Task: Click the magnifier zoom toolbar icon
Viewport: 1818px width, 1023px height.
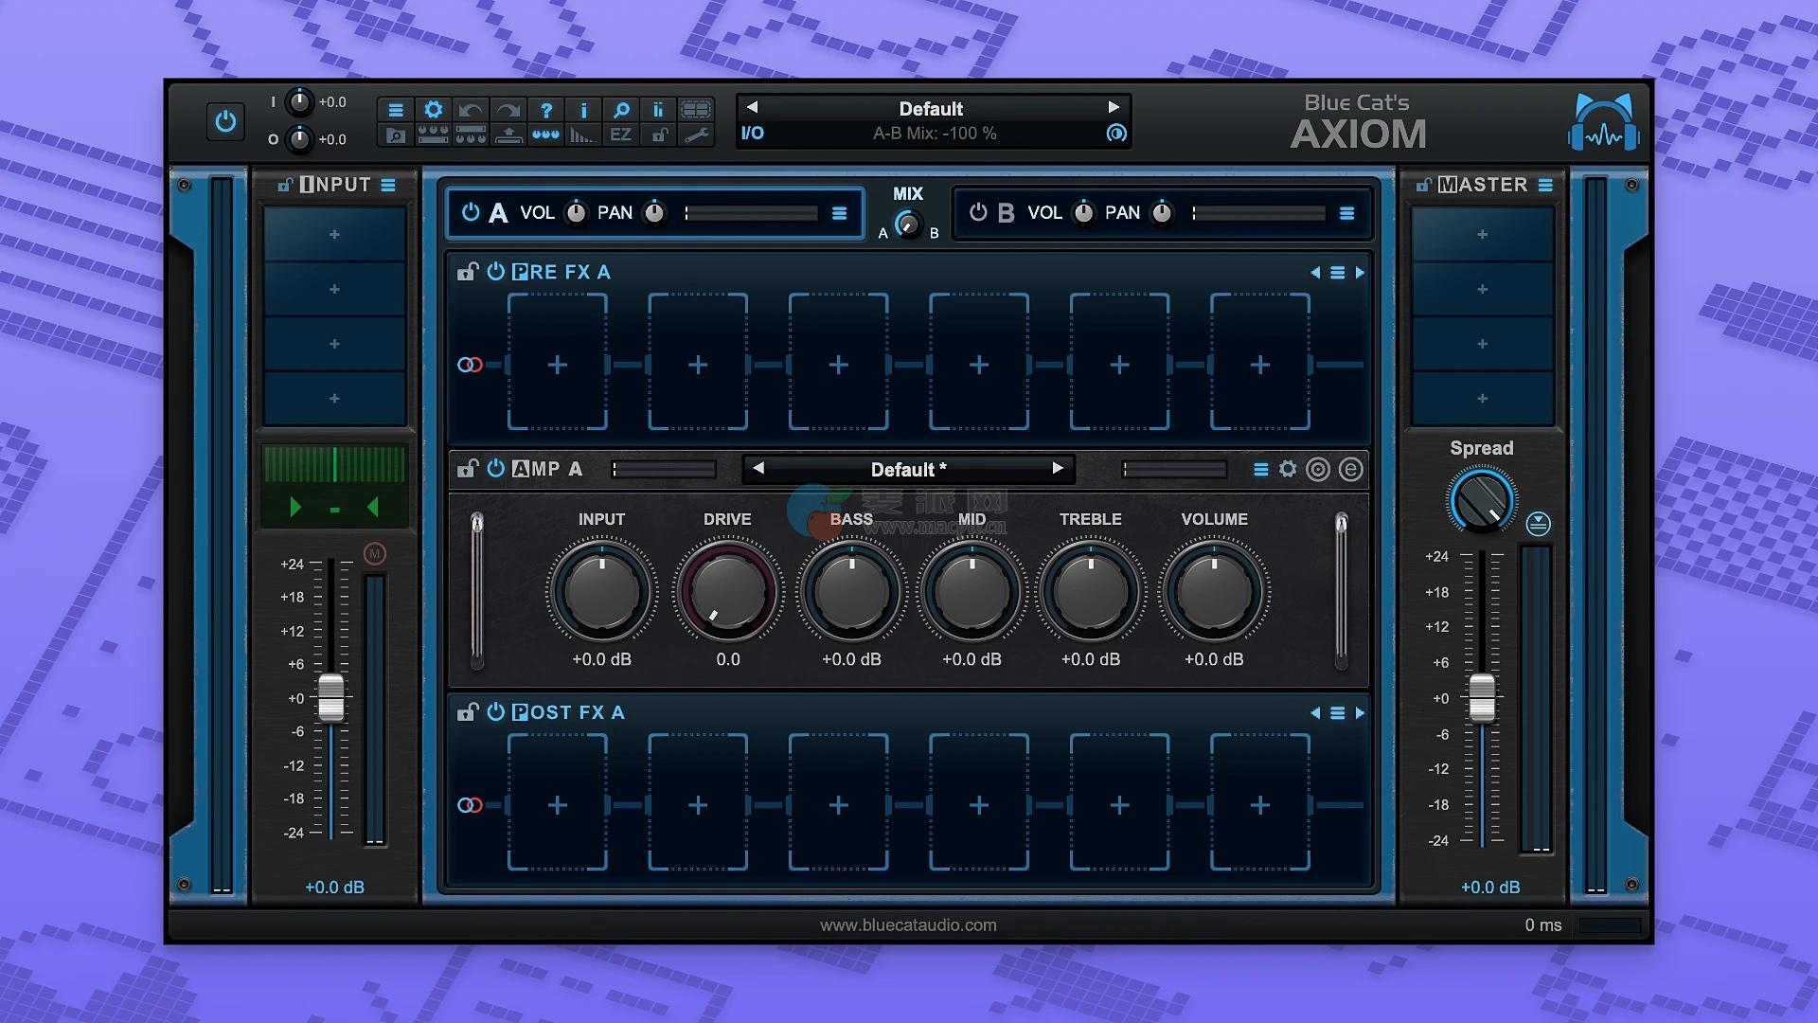Action: [x=621, y=110]
